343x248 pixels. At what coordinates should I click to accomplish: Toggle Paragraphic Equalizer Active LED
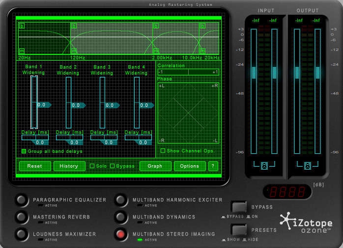40,205
